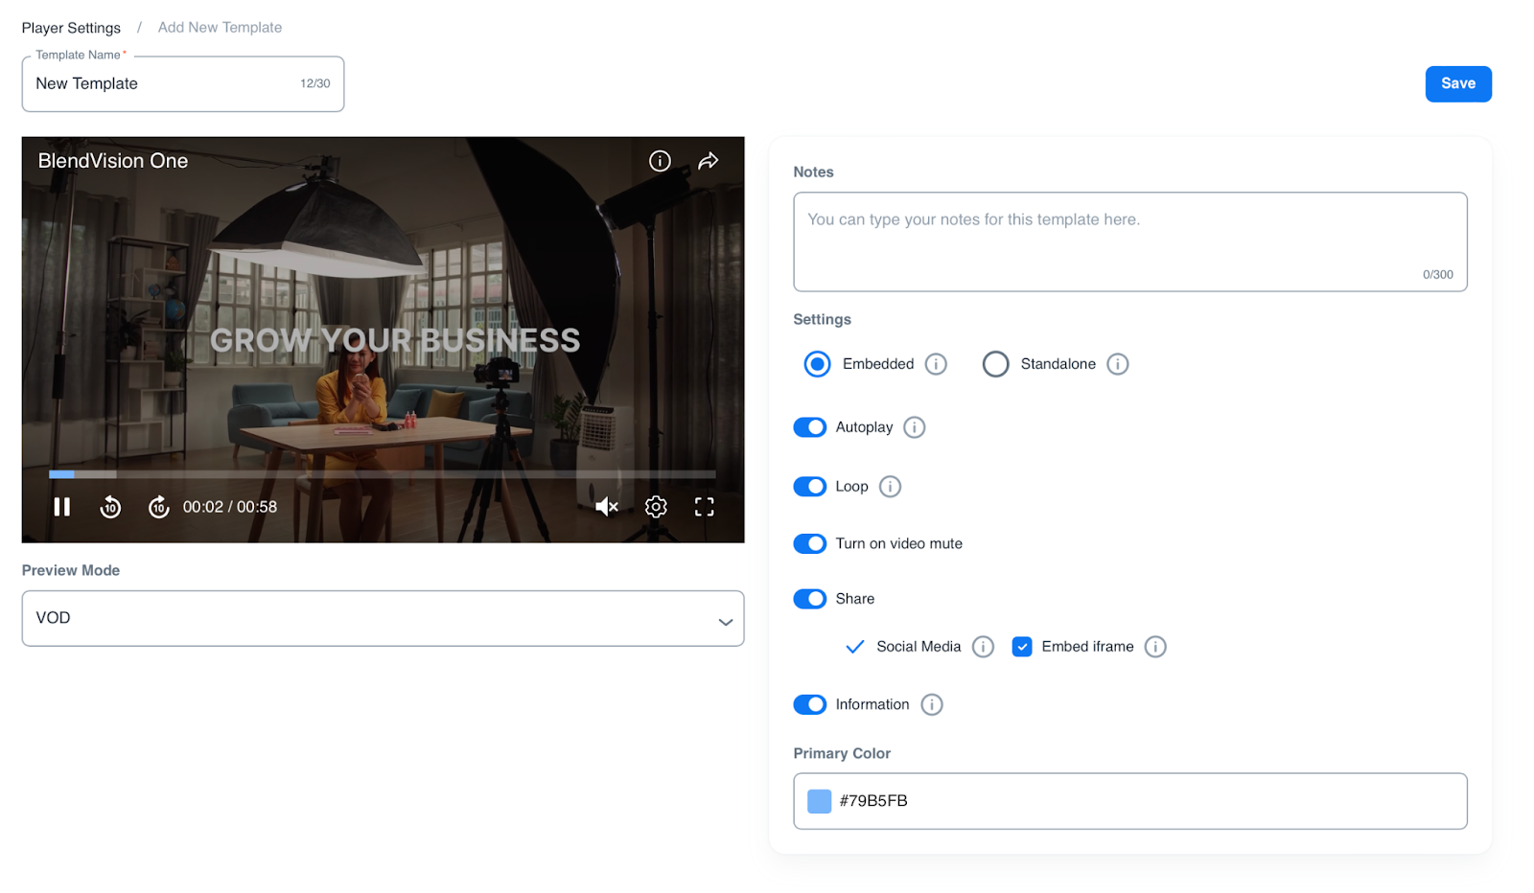Pause the video preview
This screenshot has width=1534, height=893.
click(x=62, y=507)
